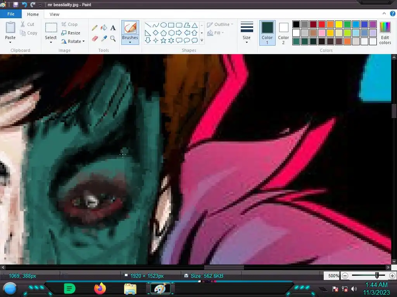Click the horizontal scrollbar thumb

pyautogui.click(x=224, y=267)
